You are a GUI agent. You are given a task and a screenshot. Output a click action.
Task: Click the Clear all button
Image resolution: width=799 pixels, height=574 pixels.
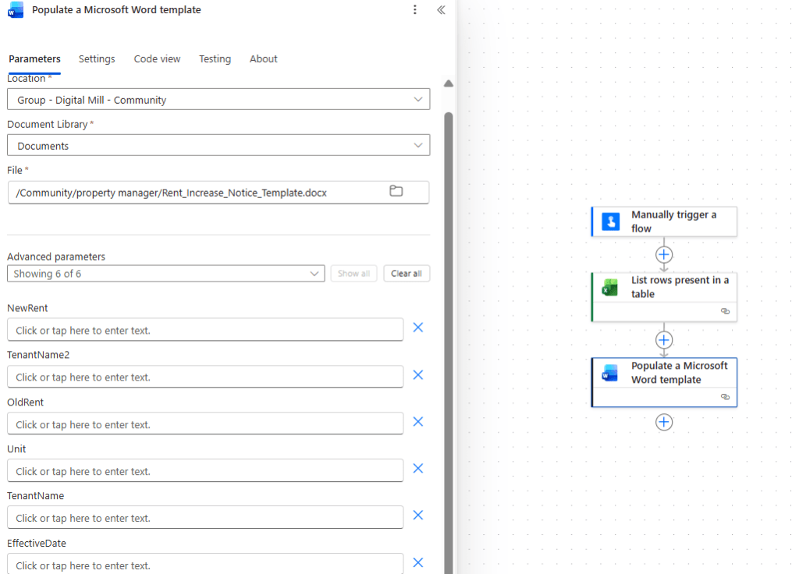click(x=407, y=274)
